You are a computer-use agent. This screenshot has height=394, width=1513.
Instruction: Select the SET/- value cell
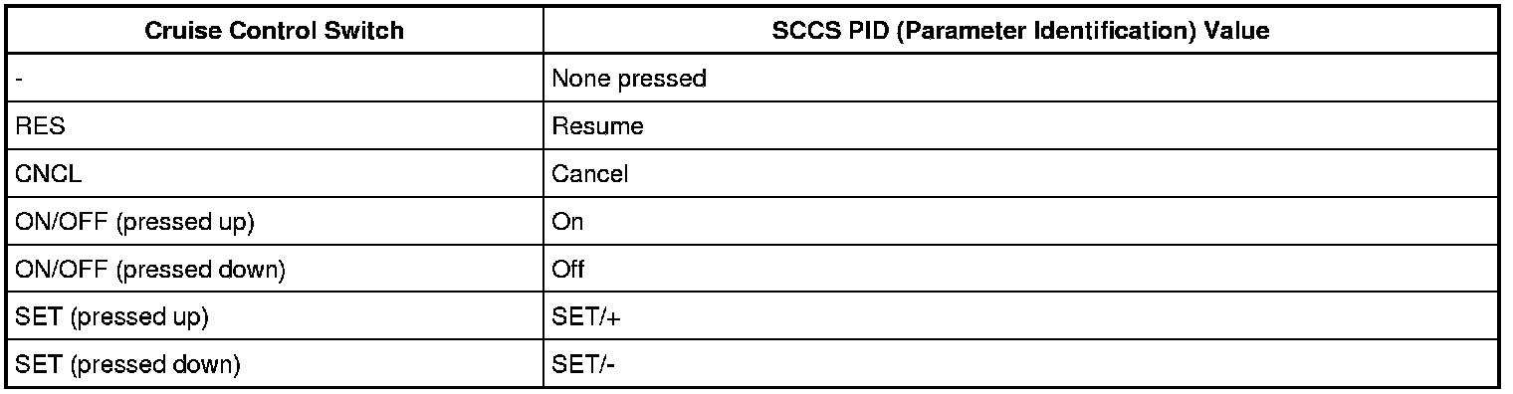(x=1020, y=365)
